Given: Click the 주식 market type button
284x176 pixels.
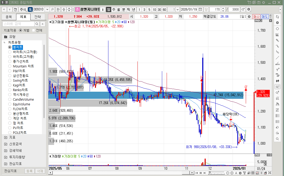Looking at the screenshot, I should [x=23, y=9].
